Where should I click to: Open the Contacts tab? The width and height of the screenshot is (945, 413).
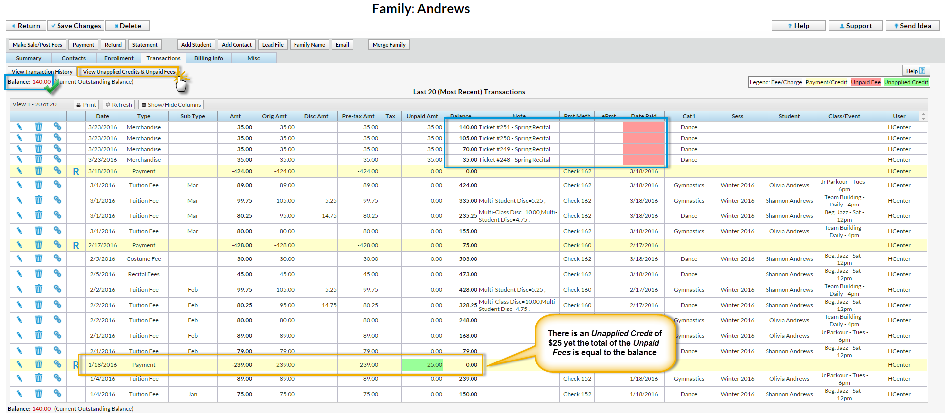(x=73, y=58)
